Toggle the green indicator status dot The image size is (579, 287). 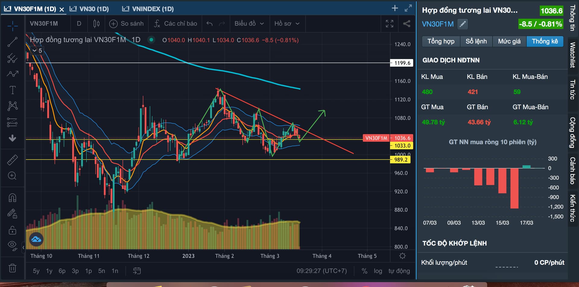tap(151, 40)
